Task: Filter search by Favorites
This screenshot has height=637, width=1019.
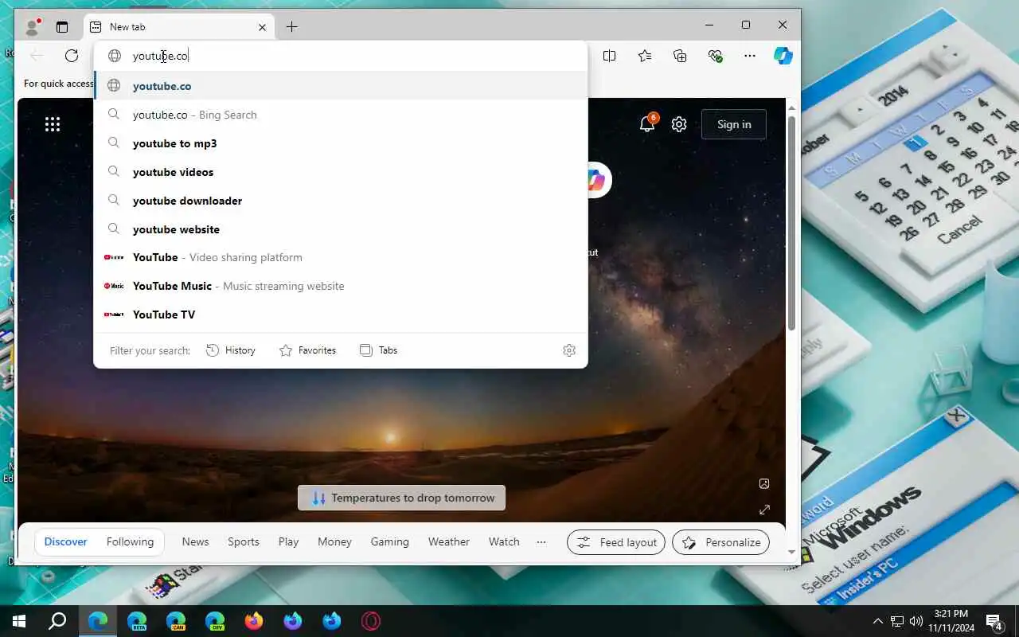Action: 308,350
